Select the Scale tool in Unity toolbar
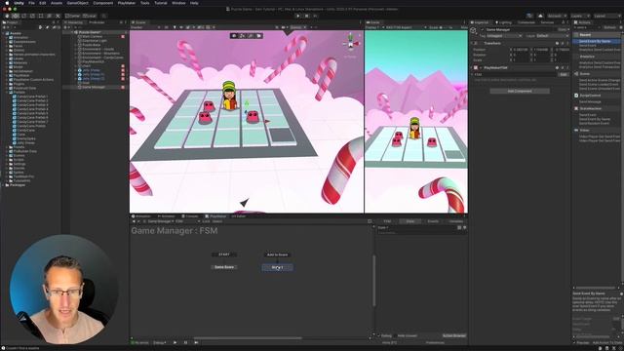The image size is (624, 351). pos(32,16)
